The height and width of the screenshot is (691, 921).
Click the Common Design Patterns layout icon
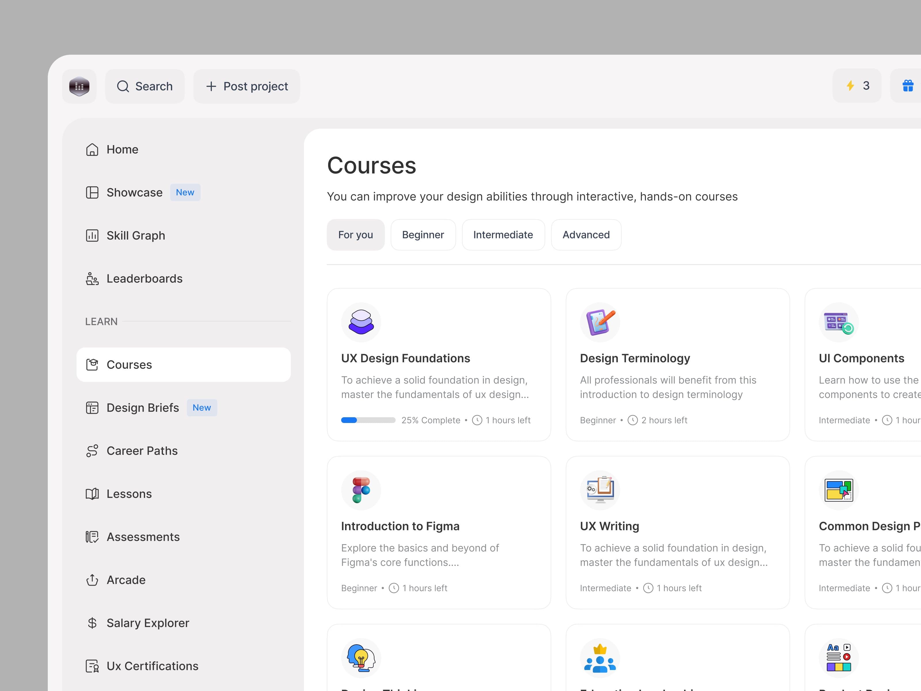(839, 490)
